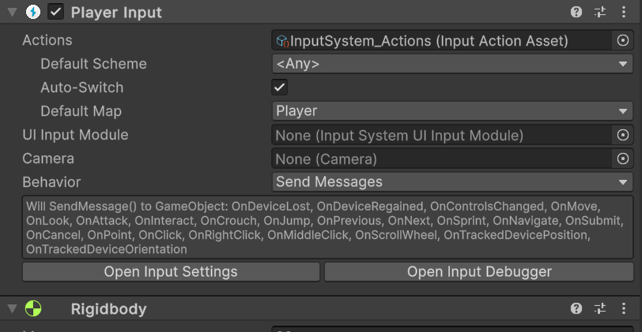Click the Player Input component icon
This screenshot has width=642, height=332.
click(33, 12)
